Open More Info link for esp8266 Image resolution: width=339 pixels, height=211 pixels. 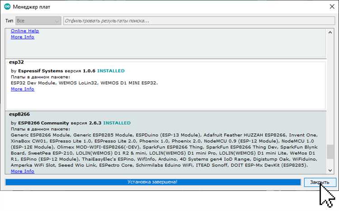[22, 172]
